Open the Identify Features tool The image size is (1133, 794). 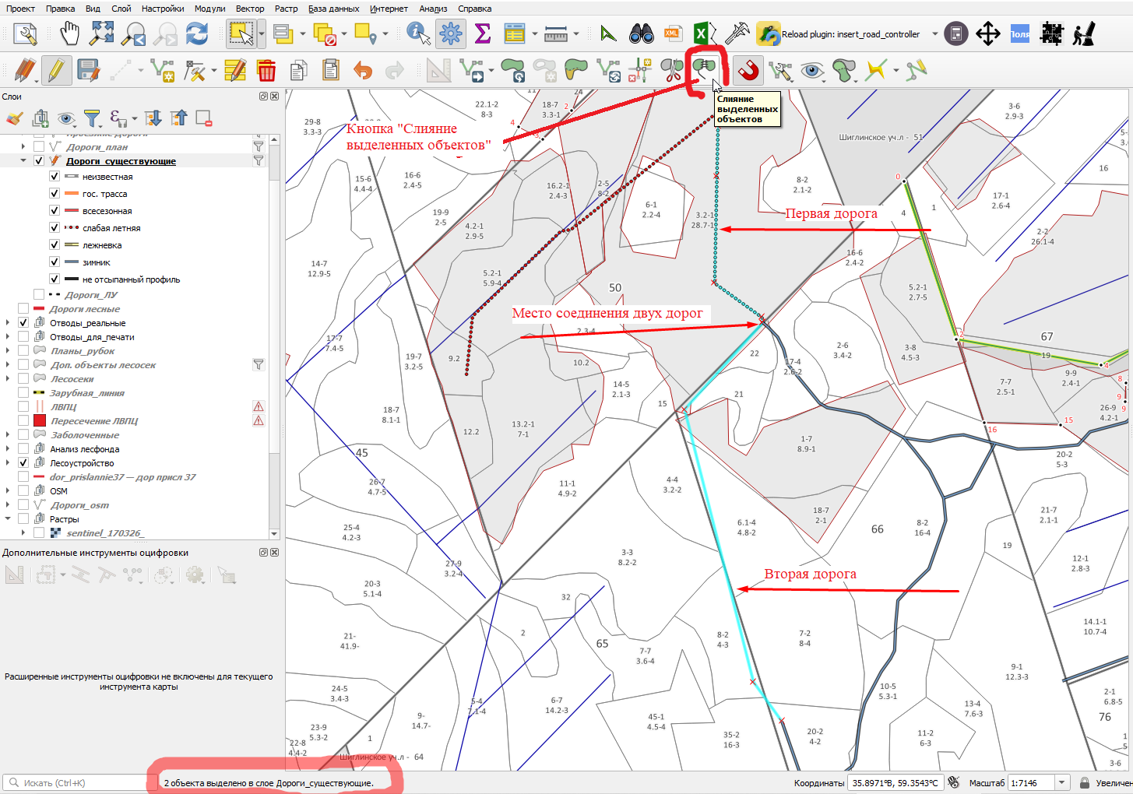point(418,33)
